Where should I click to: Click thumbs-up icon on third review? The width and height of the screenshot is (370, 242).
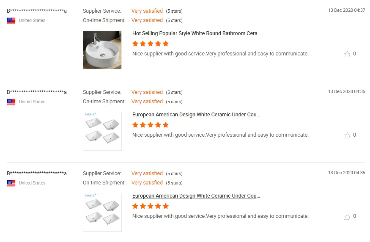347,217
